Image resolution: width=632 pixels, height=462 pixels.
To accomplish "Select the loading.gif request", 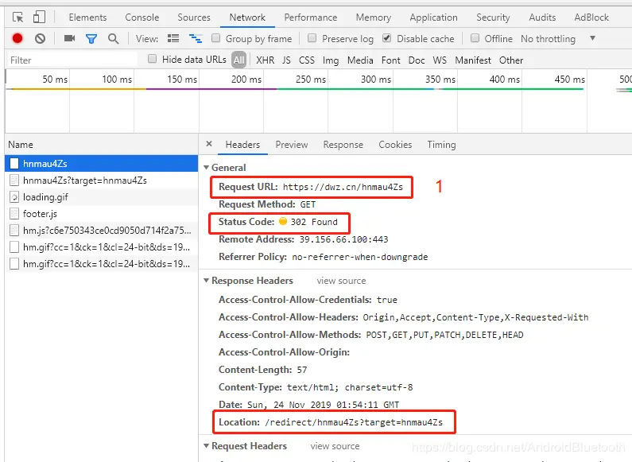I will [102, 197].
